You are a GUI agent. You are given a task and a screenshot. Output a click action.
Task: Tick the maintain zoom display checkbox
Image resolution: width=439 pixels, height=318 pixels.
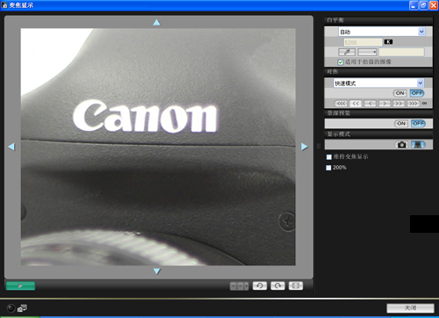(329, 157)
